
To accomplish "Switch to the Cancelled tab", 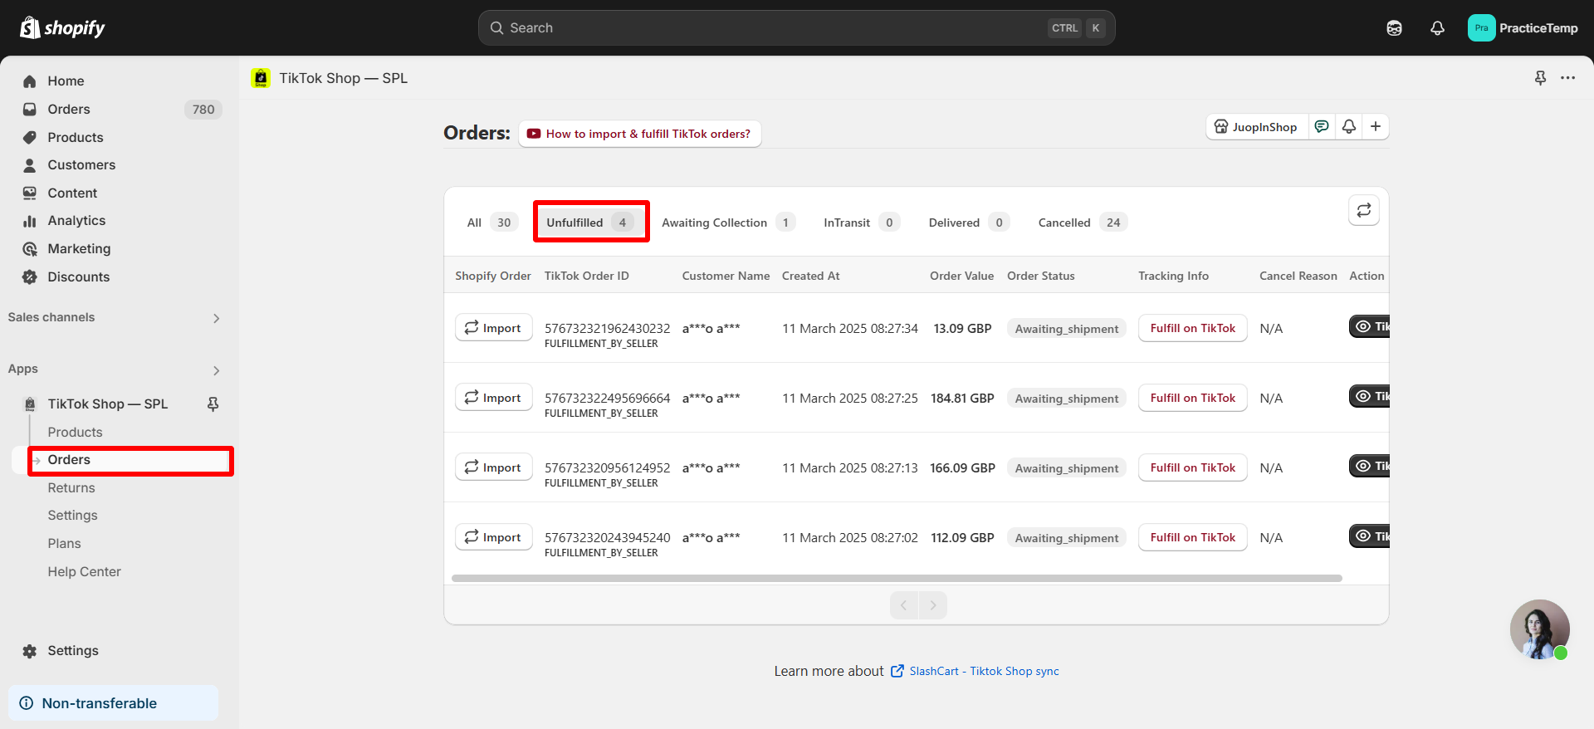I will coord(1082,223).
